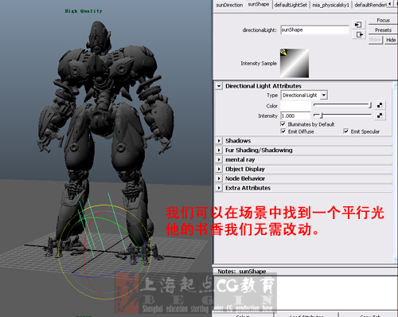Click the Notes text area
This screenshot has width=398, height=317.
(305, 293)
